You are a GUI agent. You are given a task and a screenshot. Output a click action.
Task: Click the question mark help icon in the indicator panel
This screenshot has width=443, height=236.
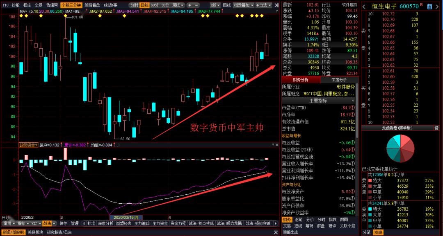pos(273,144)
